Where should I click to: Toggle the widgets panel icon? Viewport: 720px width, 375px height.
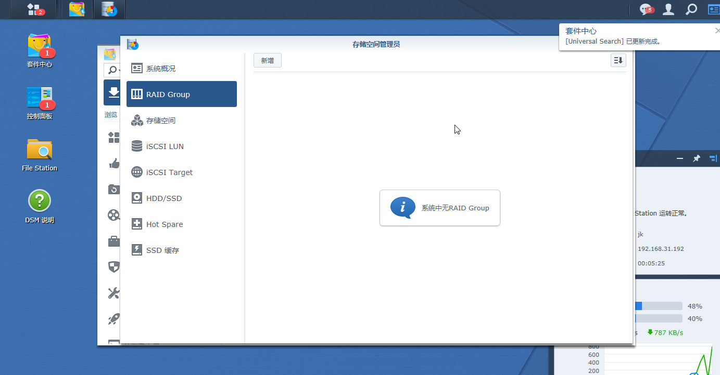pos(713,9)
